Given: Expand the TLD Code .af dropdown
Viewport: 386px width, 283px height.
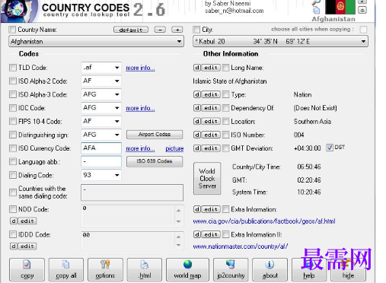Looking at the screenshot, I should point(116,68).
